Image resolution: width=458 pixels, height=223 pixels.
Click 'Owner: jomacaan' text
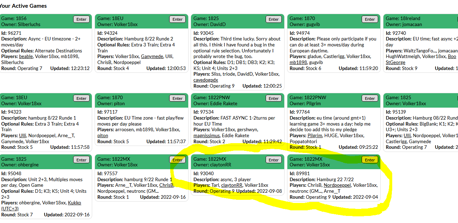(x=404, y=25)
